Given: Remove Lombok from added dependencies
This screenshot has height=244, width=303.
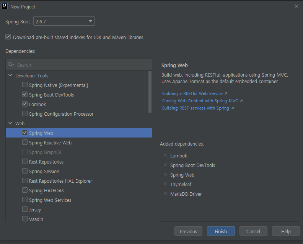Looking at the screenshot, I should [x=165, y=155].
